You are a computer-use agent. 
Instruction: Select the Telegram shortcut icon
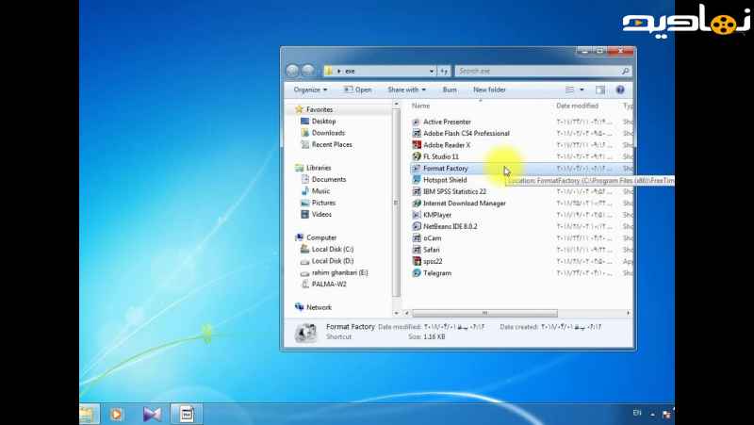(x=417, y=273)
